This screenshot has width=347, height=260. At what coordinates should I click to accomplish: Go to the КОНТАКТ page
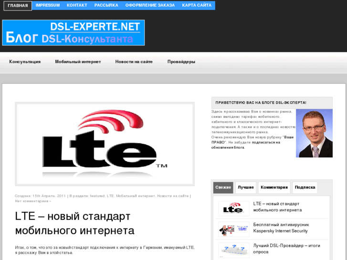pyautogui.click(x=77, y=5)
